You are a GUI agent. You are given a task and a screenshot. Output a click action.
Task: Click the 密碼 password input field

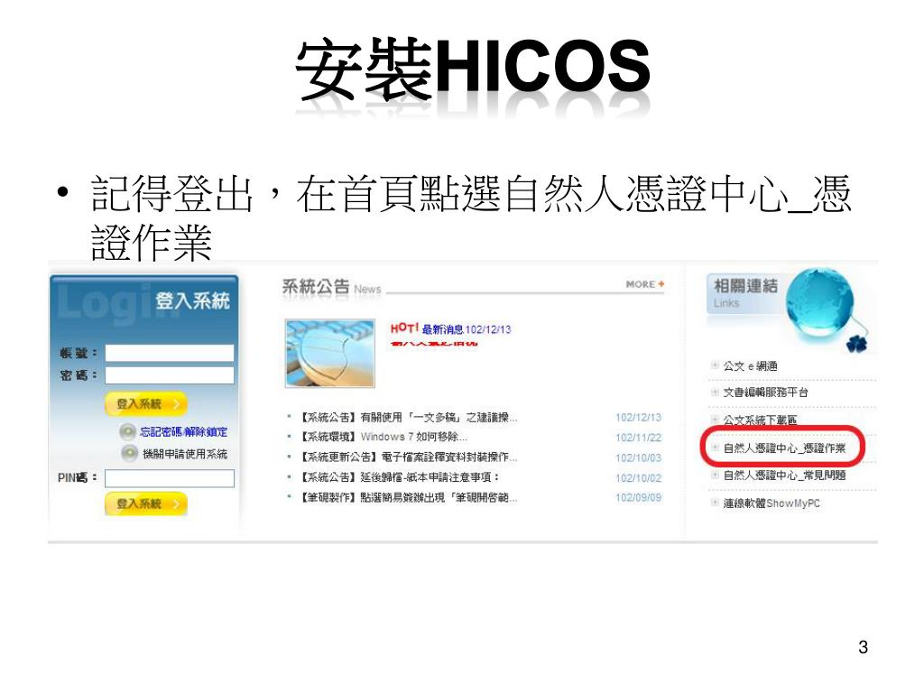[169, 375]
